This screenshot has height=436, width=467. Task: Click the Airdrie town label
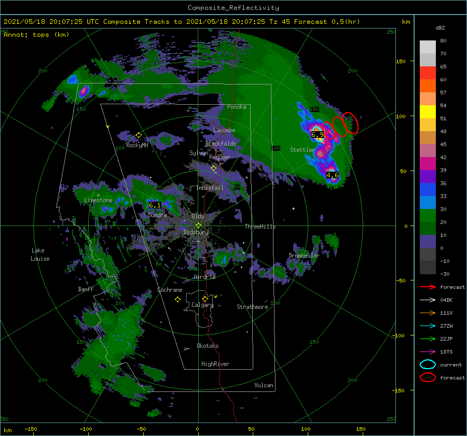tap(204, 277)
